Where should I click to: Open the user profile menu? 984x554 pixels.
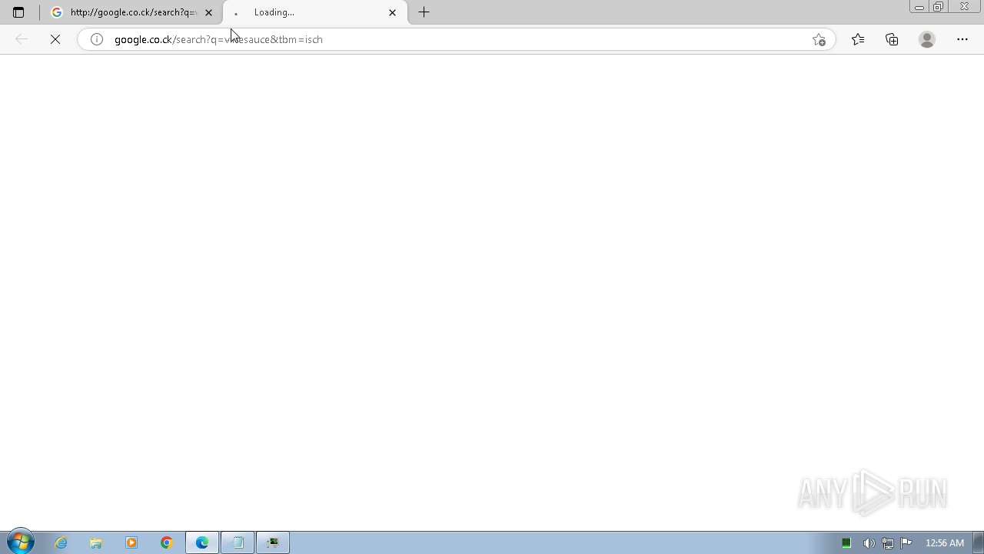pyautogui.click(x=927, y=39)
